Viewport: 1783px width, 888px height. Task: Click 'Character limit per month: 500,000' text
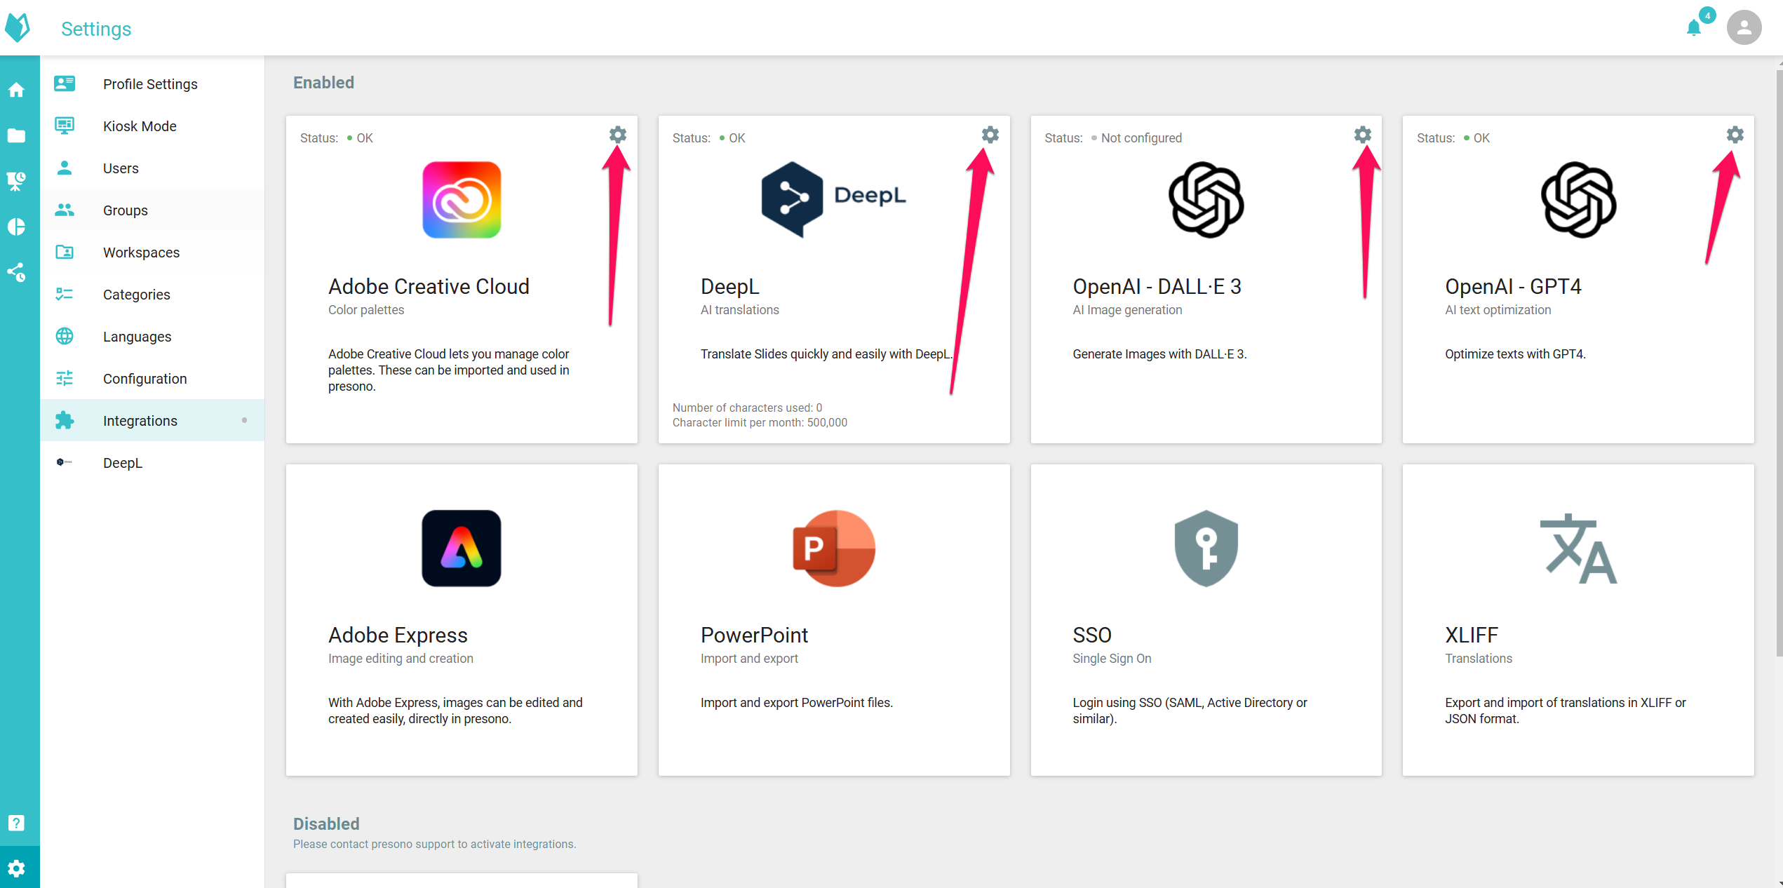pyautogui.click(x=760, y=422)
